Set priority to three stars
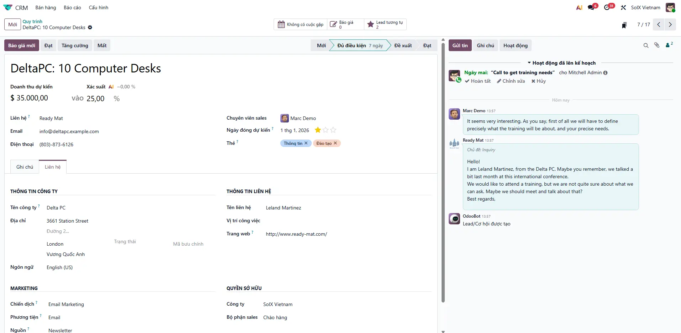The image size is (681, 333). 333,130
